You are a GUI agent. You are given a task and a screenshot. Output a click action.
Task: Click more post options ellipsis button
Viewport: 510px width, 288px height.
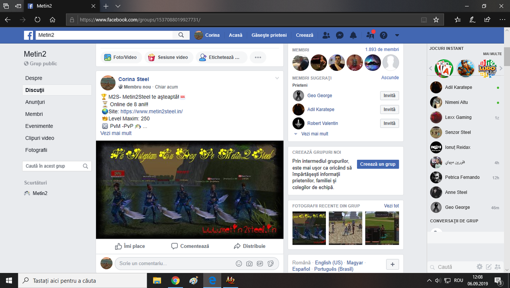[x=258, y=57]
